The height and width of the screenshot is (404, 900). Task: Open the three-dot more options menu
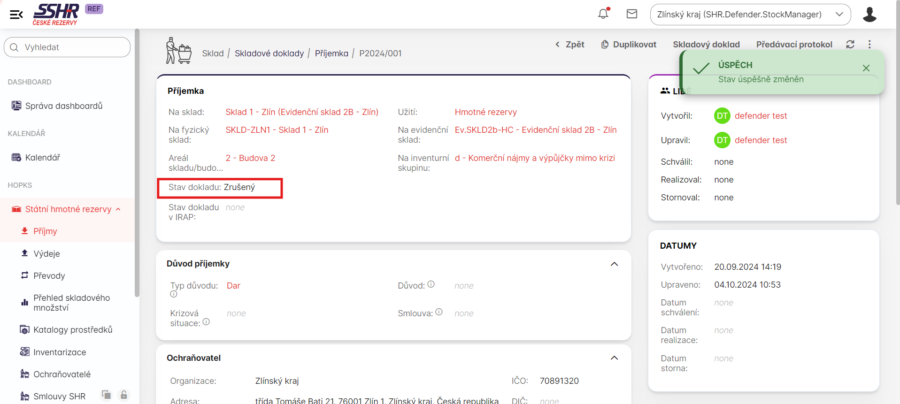[x=869, y=44]
